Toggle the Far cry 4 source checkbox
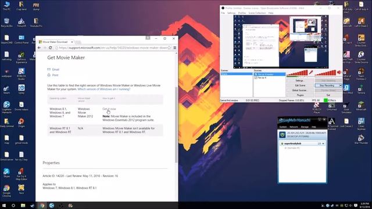The height and width of the screenshot is (209, 372). click(x=256, y=78)
